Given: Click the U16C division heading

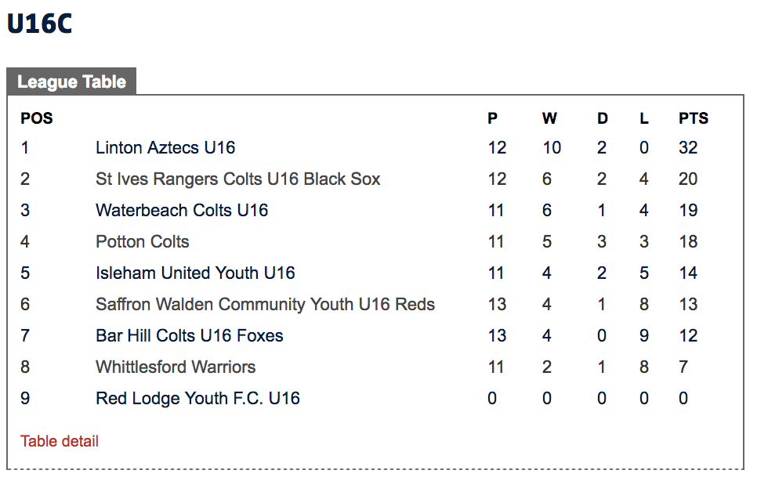Looking at the screenshot, I should coord(40,24).
